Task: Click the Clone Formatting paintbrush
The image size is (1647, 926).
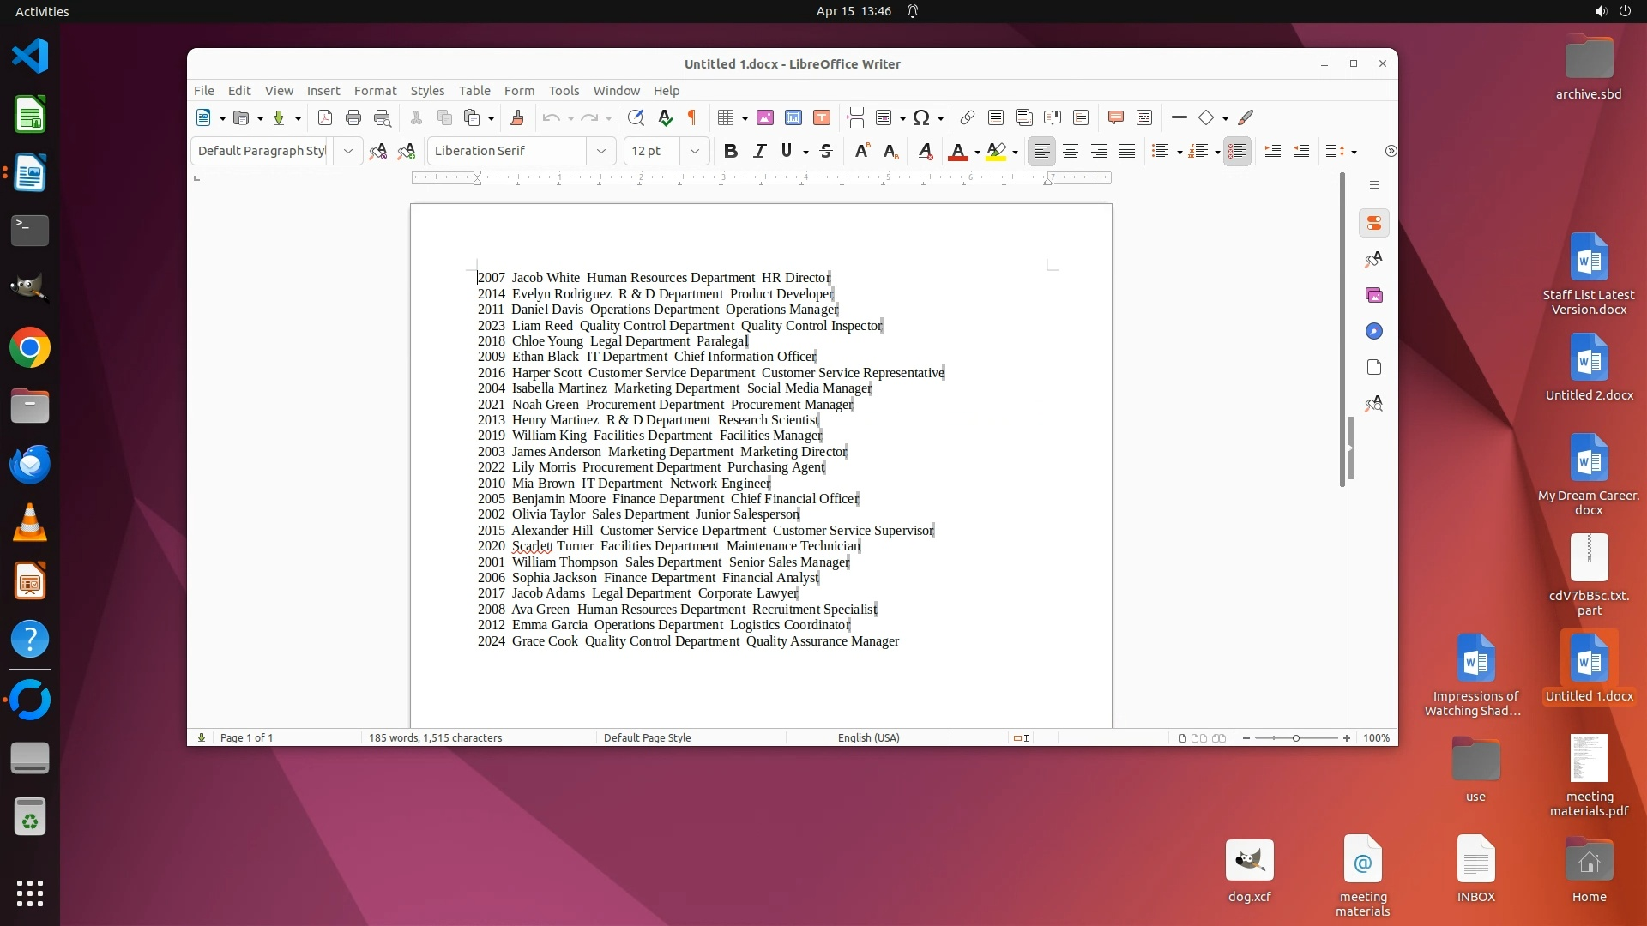Action: coord(516,118)
